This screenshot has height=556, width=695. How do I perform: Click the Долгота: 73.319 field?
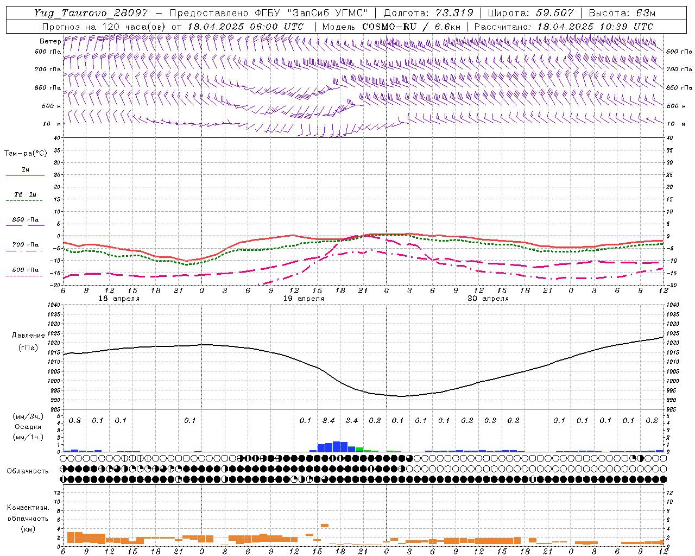(428, 13)
